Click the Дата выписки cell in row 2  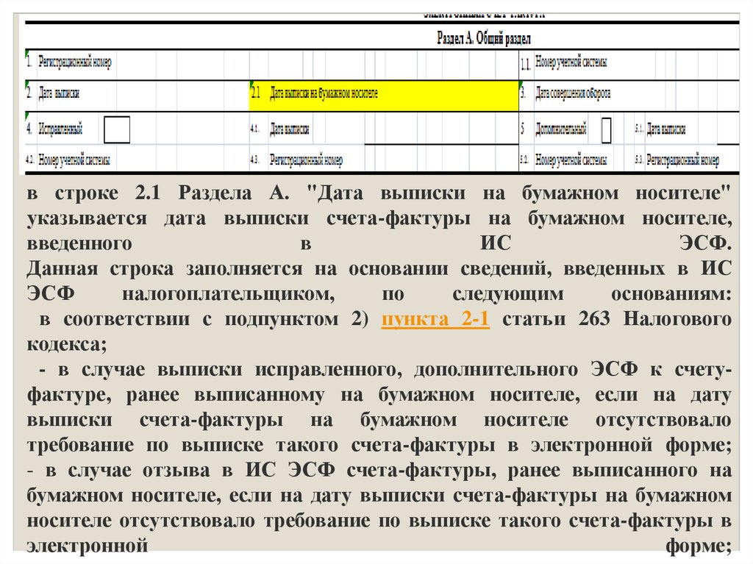(59, 94)
